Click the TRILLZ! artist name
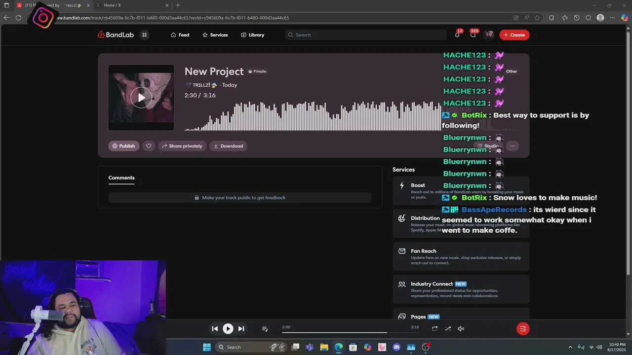The height and width of the screenshot is (355, 632). point(201,85)
